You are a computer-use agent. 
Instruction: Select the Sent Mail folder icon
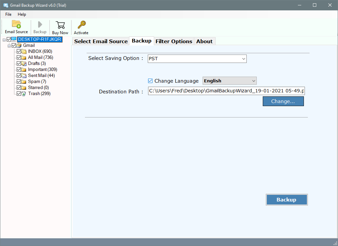24,76
